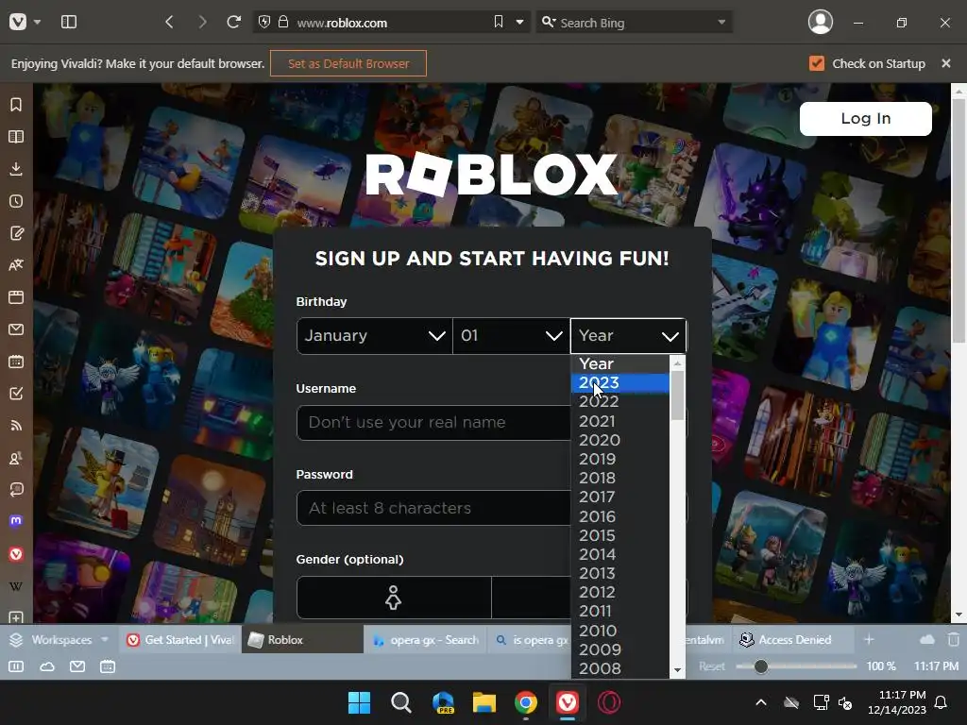Choose 2020 in the year list
Screen dimensions: 967x725
click(619, 440)
